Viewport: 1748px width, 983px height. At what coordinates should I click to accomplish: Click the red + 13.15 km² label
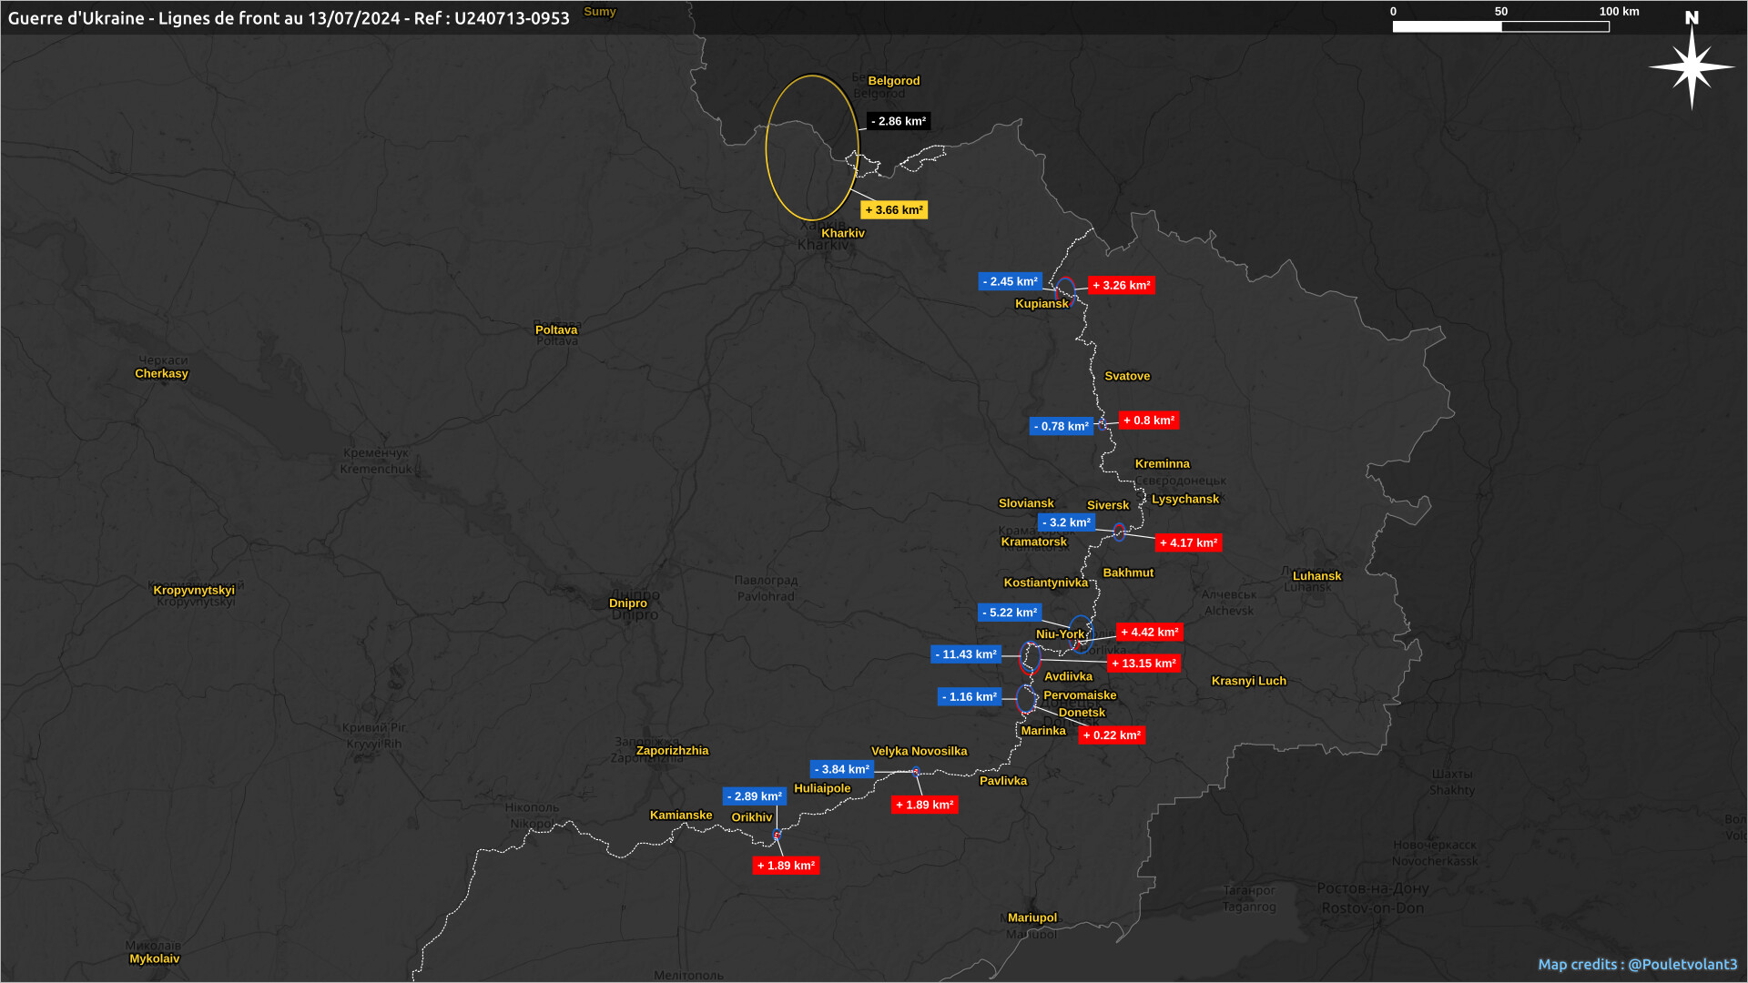pos(1143,664)
